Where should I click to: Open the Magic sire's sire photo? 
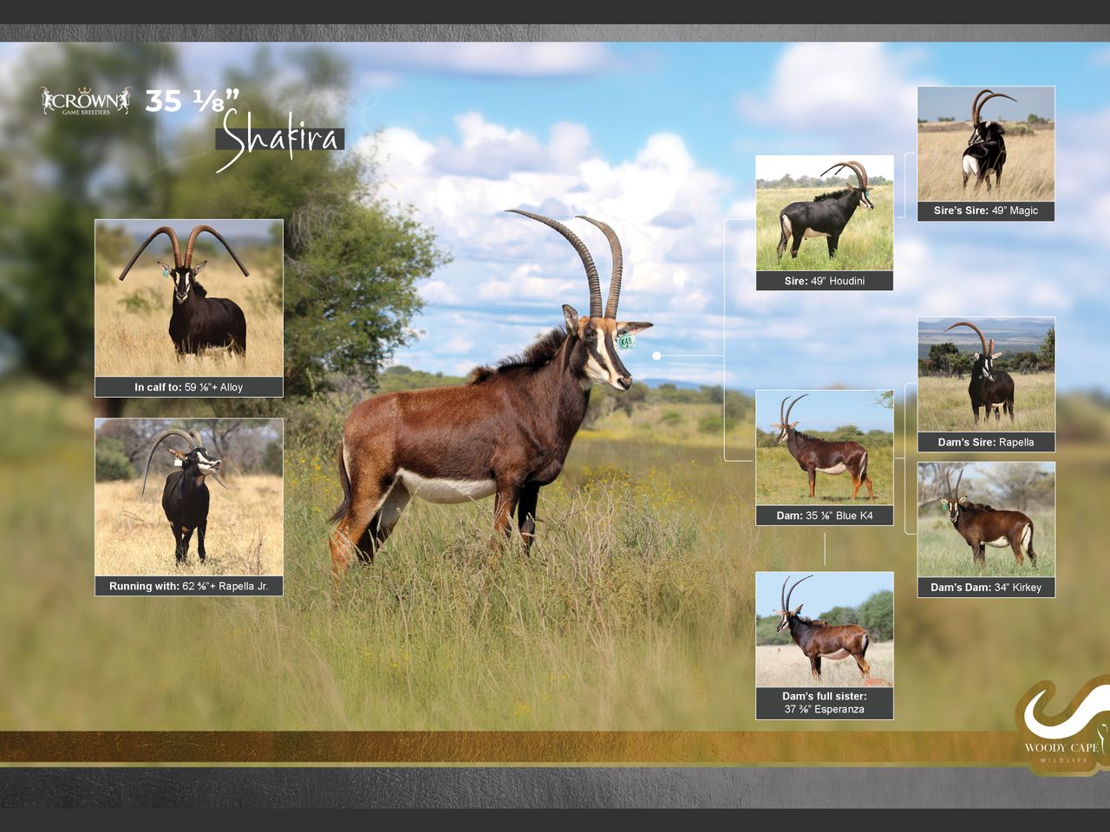(x=986, y=144)
